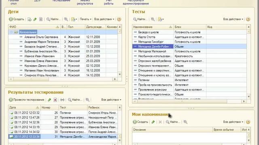This screenshot has height=145, width=259.
Task: Click the Блок column header in Тесты
Action: pyautogui.click(x=190, y=27)
